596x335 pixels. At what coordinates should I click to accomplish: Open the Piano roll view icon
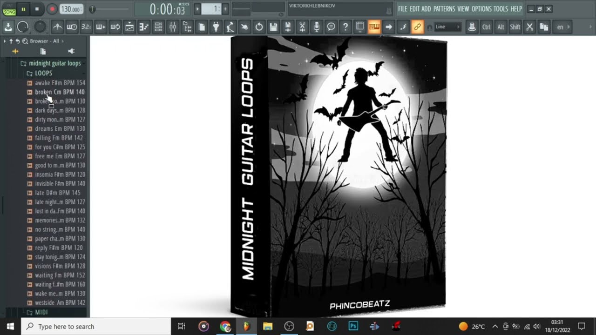(x=144, y=27)
